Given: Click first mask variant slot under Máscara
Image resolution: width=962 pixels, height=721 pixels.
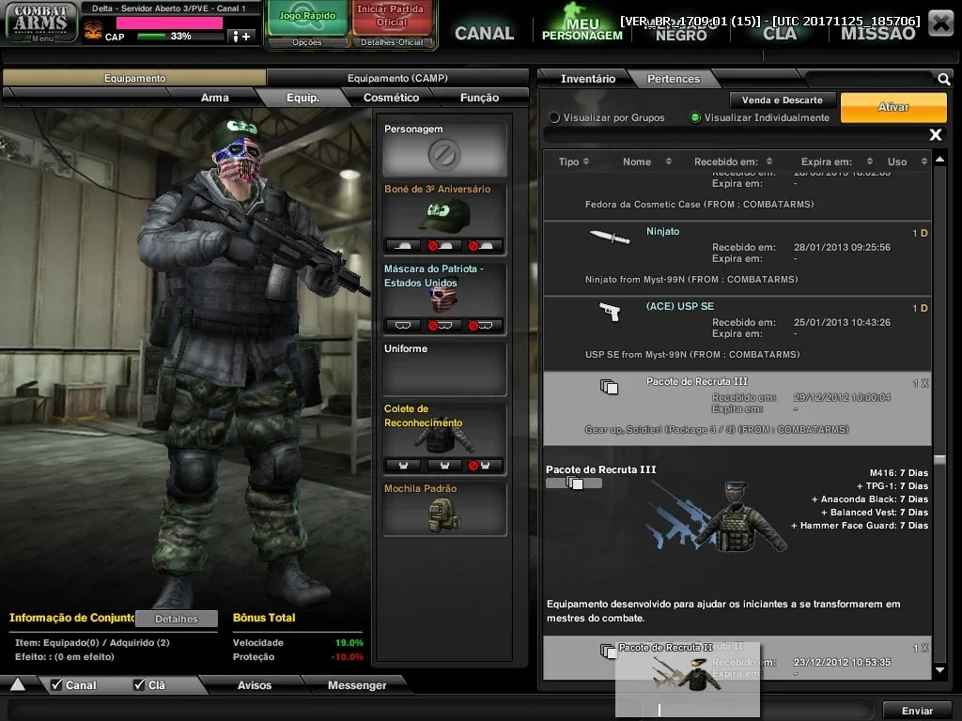Looking at the screenshot, I should click(x=403, y=326).
